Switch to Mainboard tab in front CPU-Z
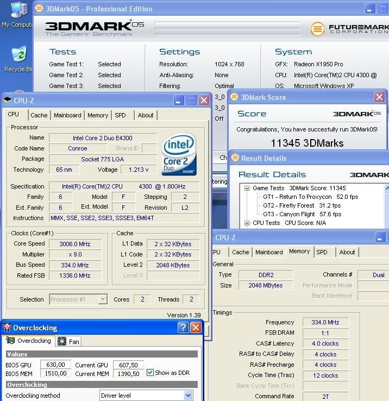This screenshot has width=389, height=401. [x=67, y=115]
